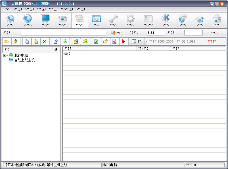Click the house home icon
The height and width of the screenshot is (169, 228).
(217, 20)
